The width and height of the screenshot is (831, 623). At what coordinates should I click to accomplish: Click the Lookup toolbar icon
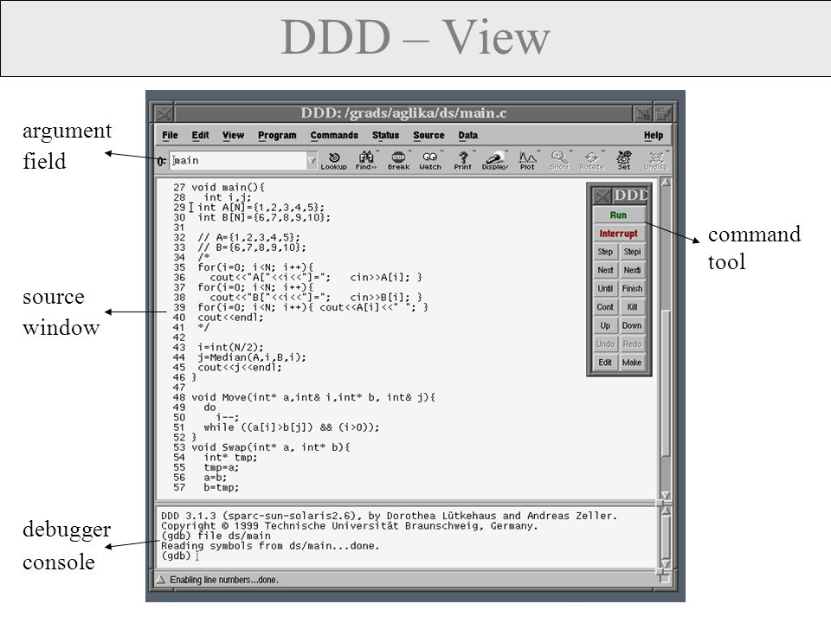pos(334,161)
